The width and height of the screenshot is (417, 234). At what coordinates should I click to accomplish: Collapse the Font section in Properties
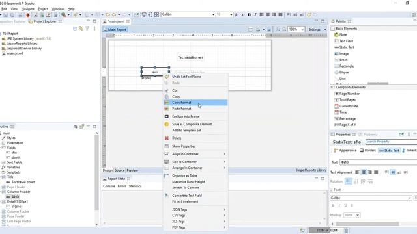(x=332, y=190)
